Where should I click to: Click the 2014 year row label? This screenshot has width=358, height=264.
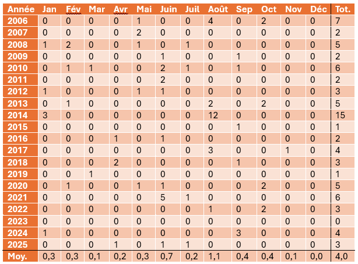[x=17, y=115]
